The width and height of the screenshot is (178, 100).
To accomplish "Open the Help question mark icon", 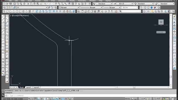I will [x=90, y=4].
